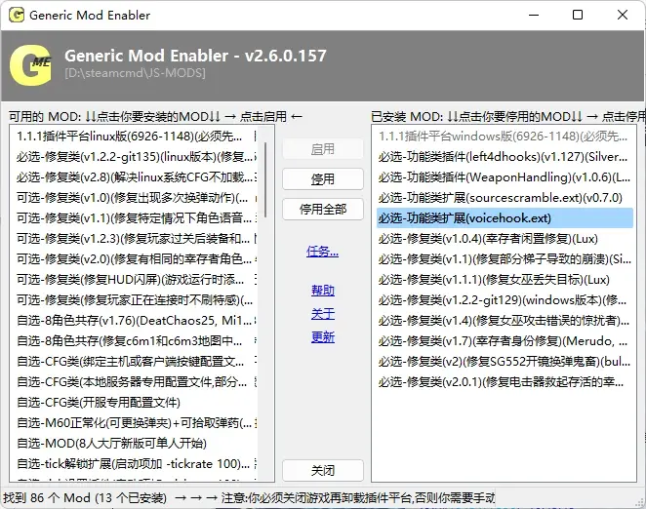Viewport: 646px width, 509px height.
Task: Select 可选-修复类(修复HUD闪屏) mod
Action: click(x=134, y=280)
